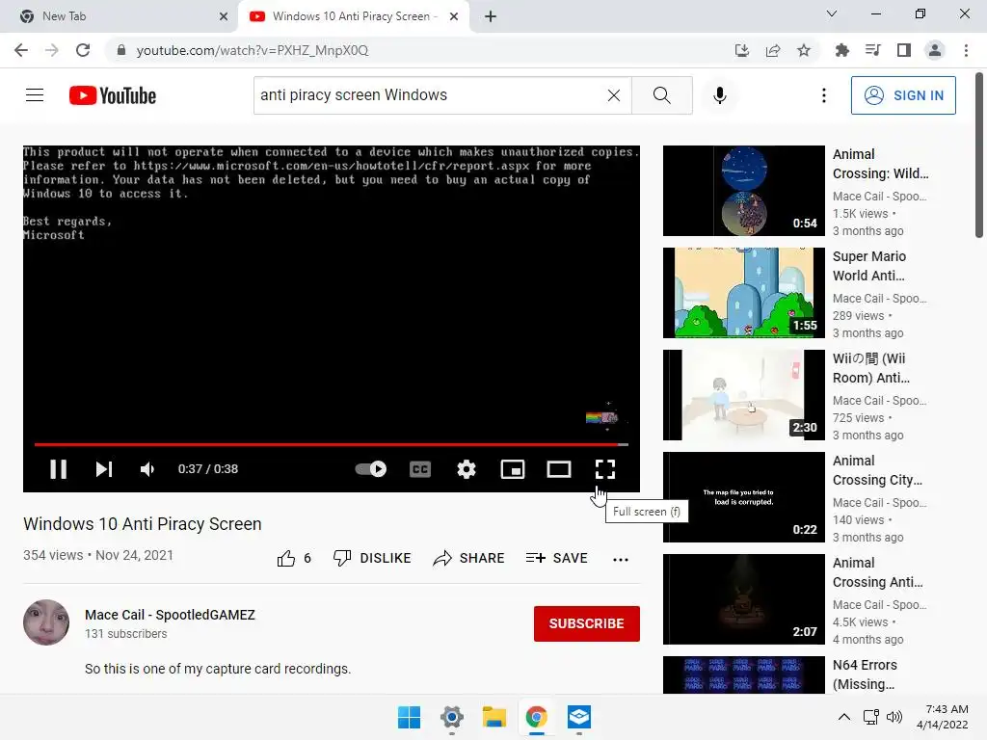Bookmark this page with star
The height and width of the screenshot is (740, 987).
[x=804, y=50]
